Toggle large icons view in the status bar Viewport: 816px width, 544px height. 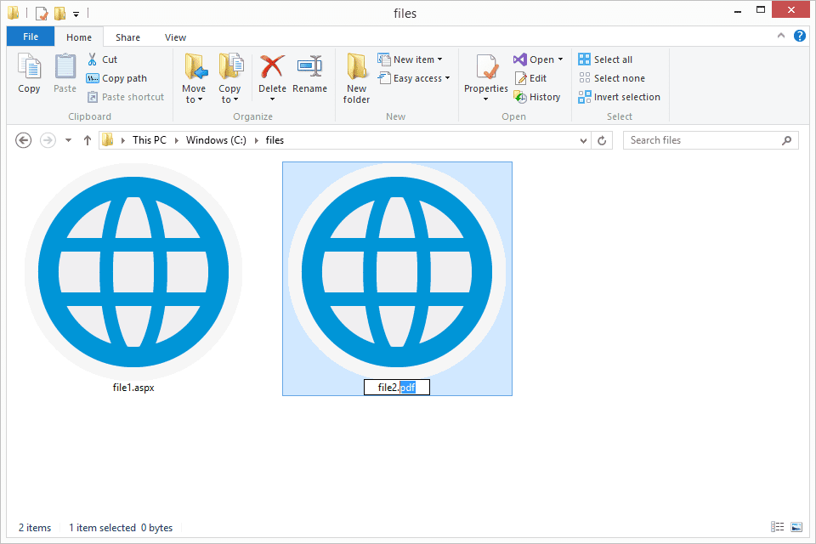click(796, 527)
